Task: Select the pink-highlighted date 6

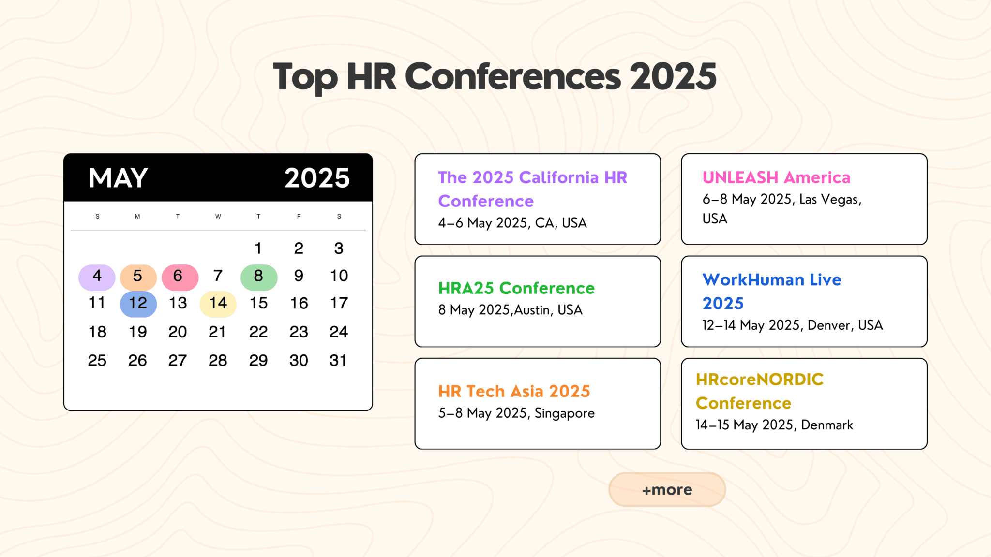Action: click(x=178, y=276)
